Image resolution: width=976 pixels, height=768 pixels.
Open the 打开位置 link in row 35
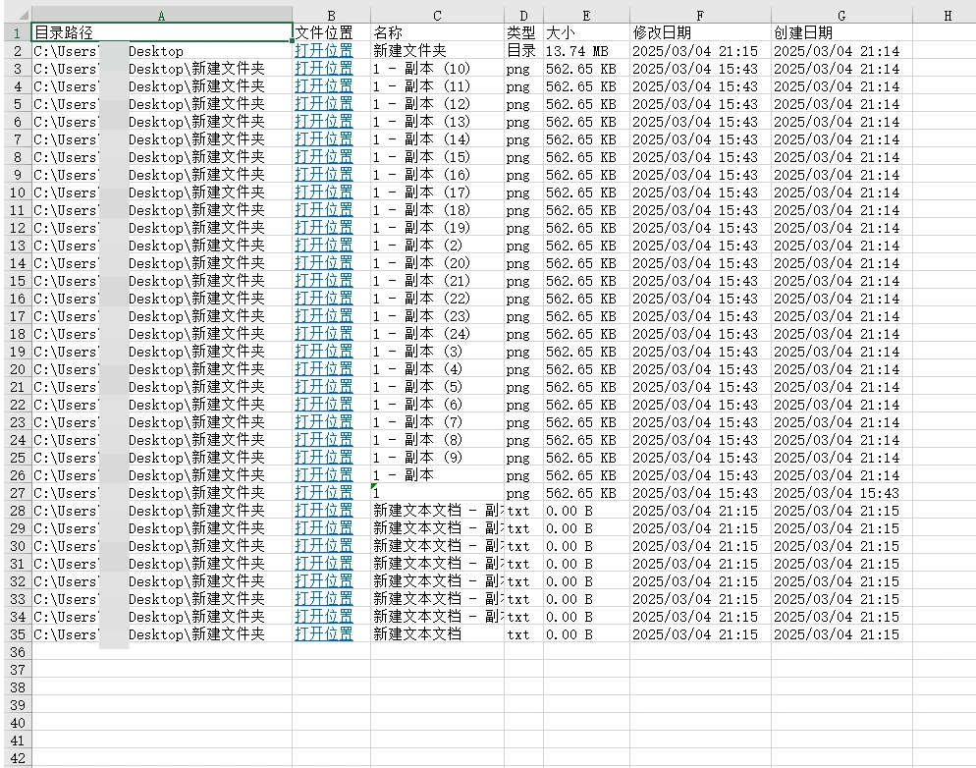(x=324, y=634)
